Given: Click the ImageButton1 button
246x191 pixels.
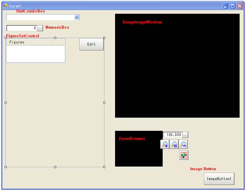Looking at the screenshot, I should coord(219,179).
